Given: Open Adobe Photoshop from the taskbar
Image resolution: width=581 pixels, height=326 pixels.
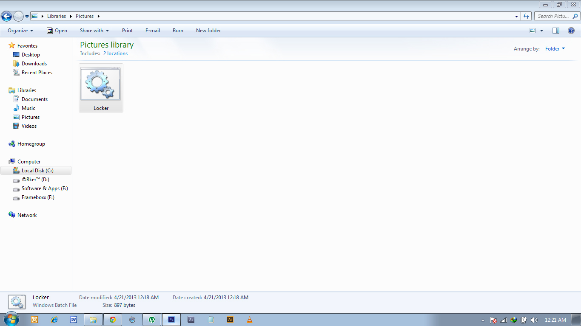Looking at the screenshot, I should pyautogui.click(x=171, y=320).
